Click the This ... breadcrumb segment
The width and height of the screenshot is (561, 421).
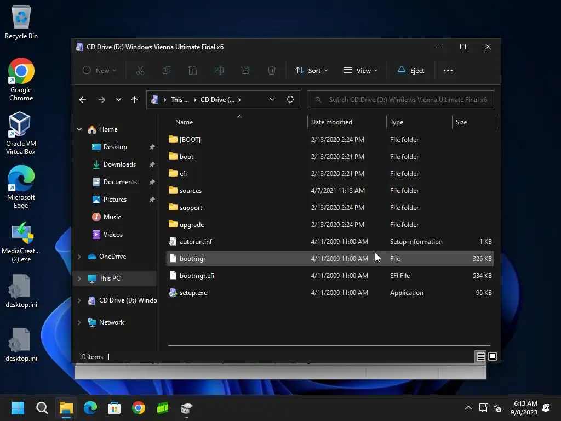tap(180, 100)
